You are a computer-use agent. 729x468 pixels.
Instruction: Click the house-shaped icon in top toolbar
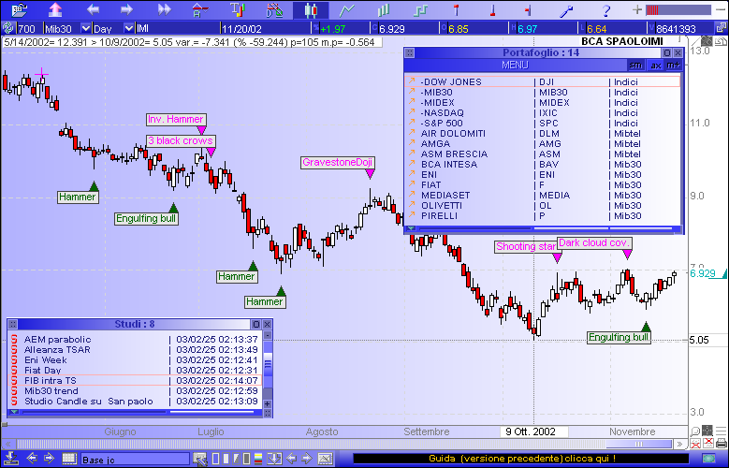click(x=199, y=9)
